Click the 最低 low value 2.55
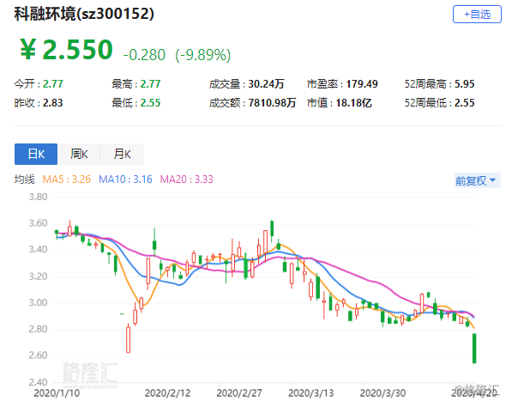 150,103
